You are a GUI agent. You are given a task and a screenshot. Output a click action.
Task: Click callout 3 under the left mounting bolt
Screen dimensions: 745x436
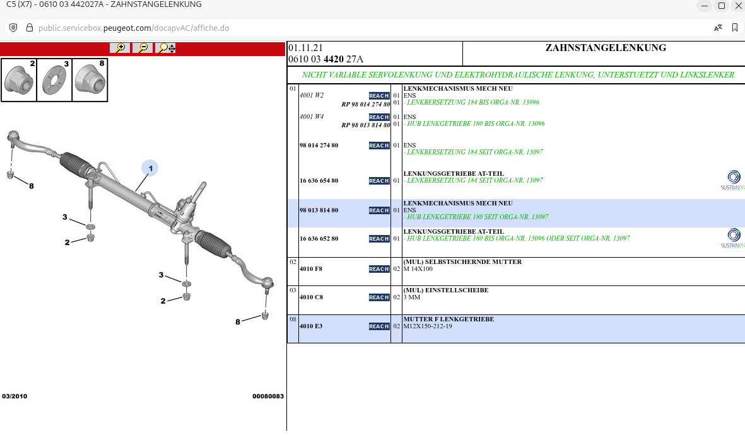64,217
